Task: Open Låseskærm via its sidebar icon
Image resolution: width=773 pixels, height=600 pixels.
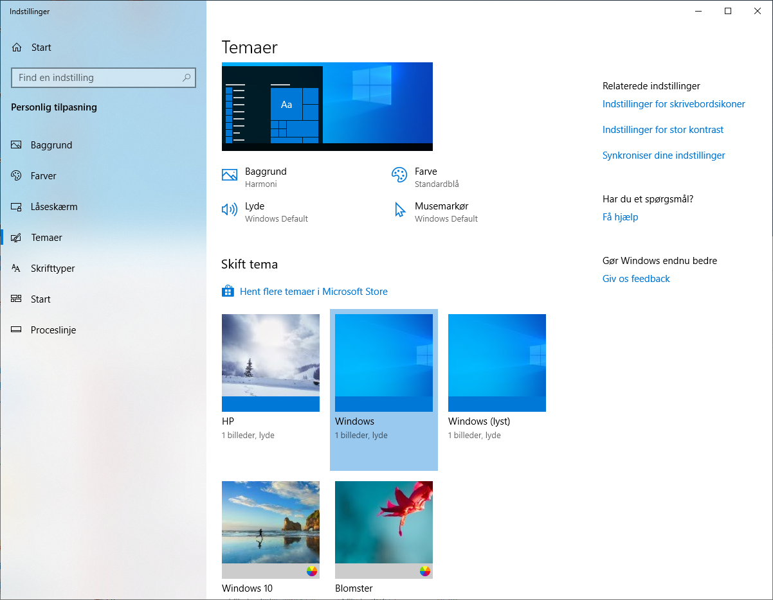Action: [x=15, y=206]
